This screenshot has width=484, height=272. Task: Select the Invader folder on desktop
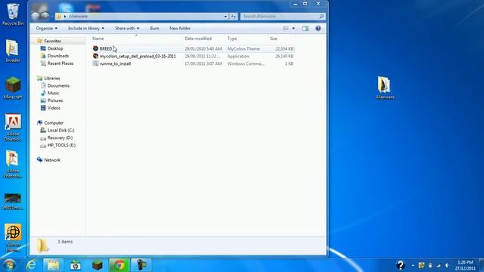13,51
